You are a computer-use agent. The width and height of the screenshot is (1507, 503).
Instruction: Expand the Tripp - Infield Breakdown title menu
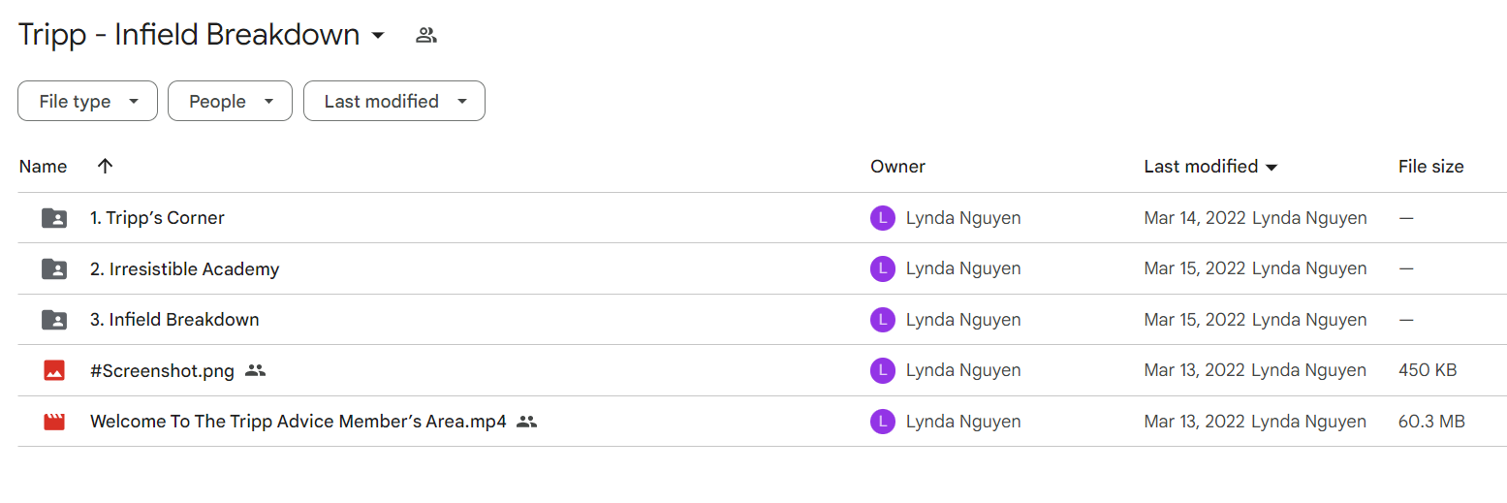pyautogui.click(x=378, y=36)
